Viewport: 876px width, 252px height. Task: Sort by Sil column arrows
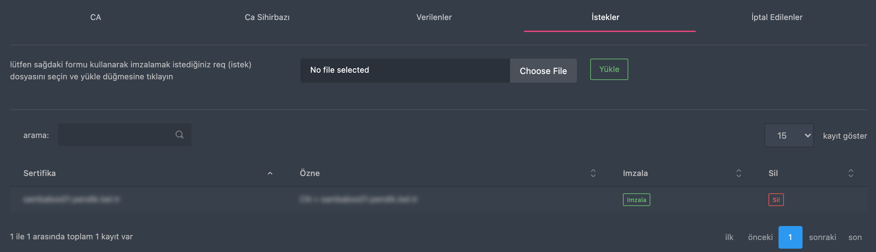(851, 173)
